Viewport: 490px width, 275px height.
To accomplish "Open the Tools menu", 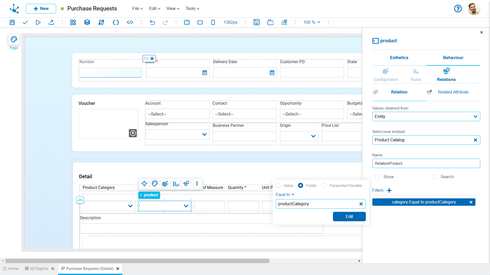I will tap(192, 9).
